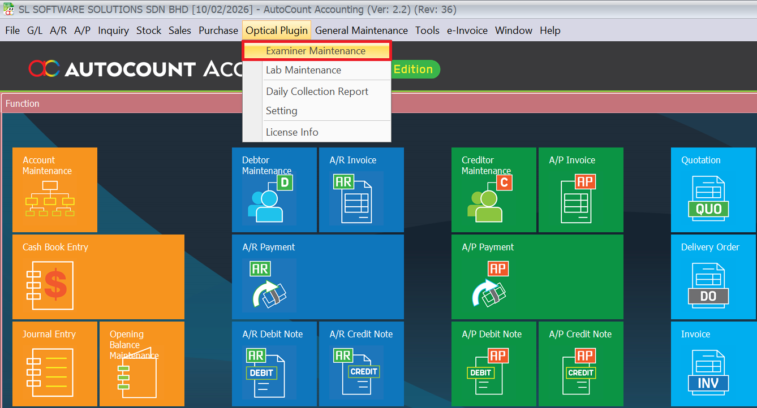
Task: Select Daily Collection Report menu item
Action: 317,92
